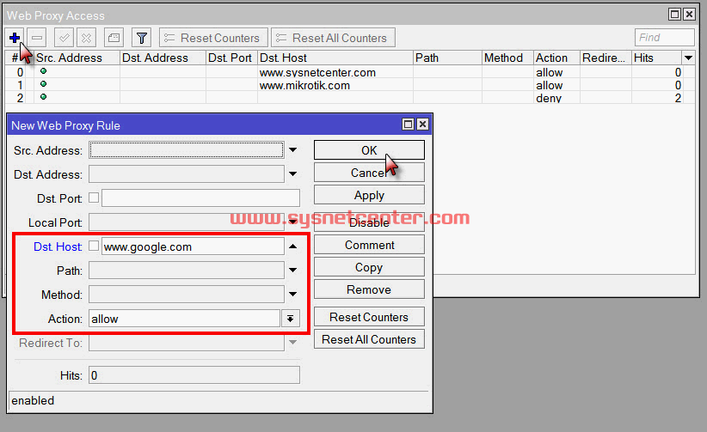
Task: Add a new rule with the plus icon
Action: [x=15, y=38]
